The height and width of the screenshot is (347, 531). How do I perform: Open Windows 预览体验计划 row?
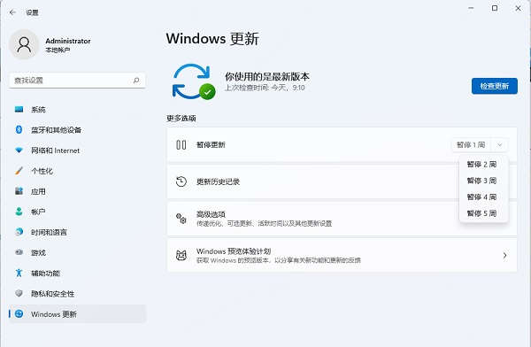tap(342, 255)
